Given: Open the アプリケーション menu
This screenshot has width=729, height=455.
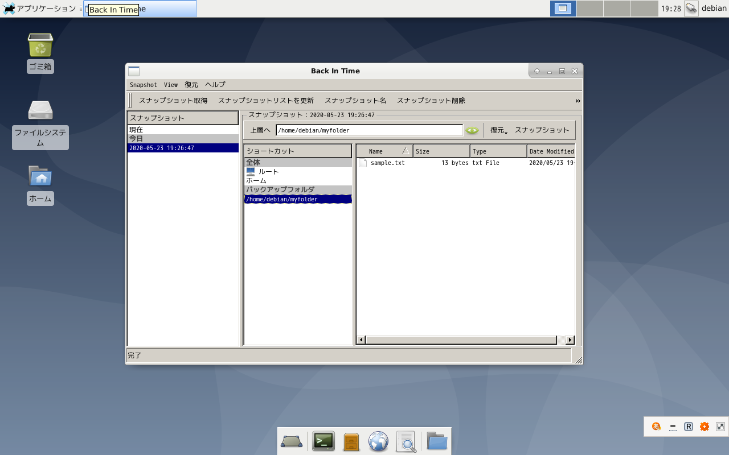Looking at the screenshot, I should point(39,9).
